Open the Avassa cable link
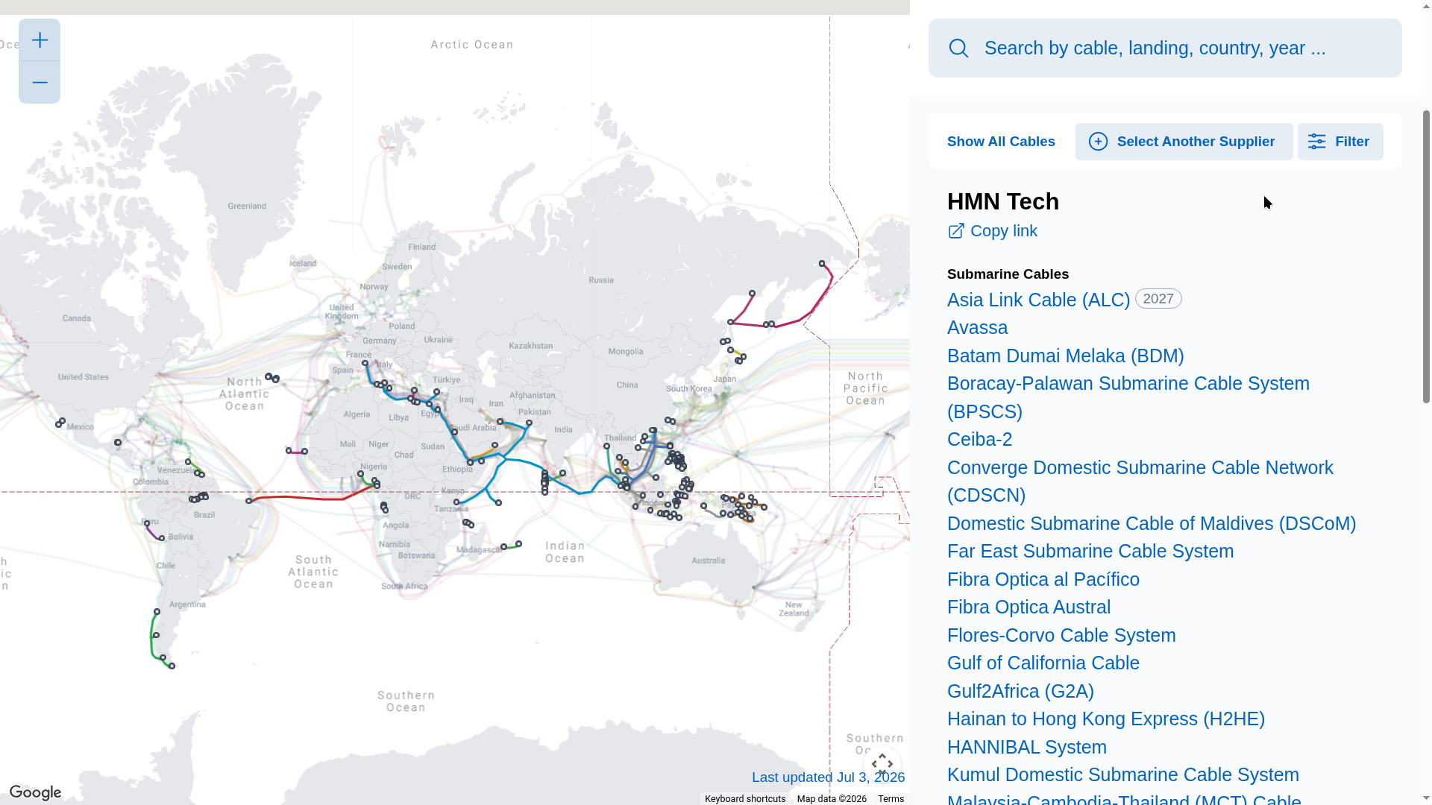The width and height of the screenshot is (1432, 805). tap(977, 327)
